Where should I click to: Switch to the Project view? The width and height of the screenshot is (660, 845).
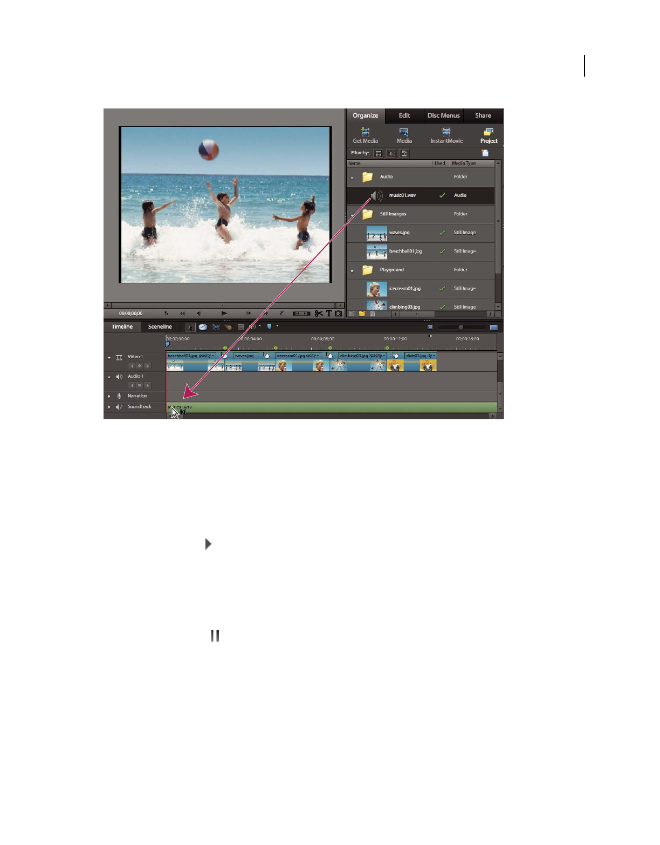click(x=489, y=135)
